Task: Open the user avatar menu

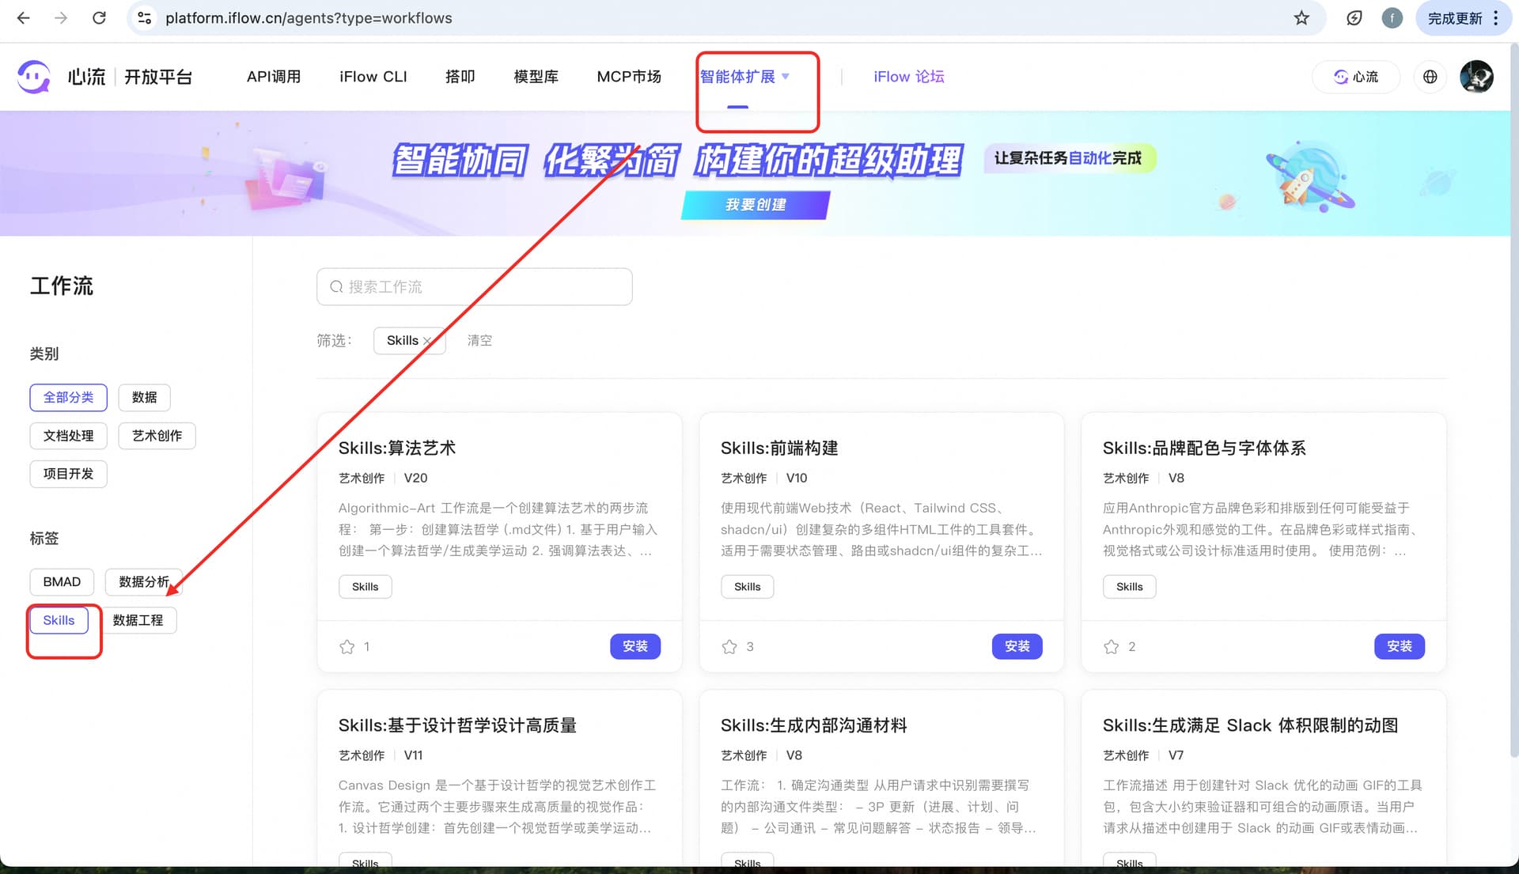Action: pos(1476,77)
